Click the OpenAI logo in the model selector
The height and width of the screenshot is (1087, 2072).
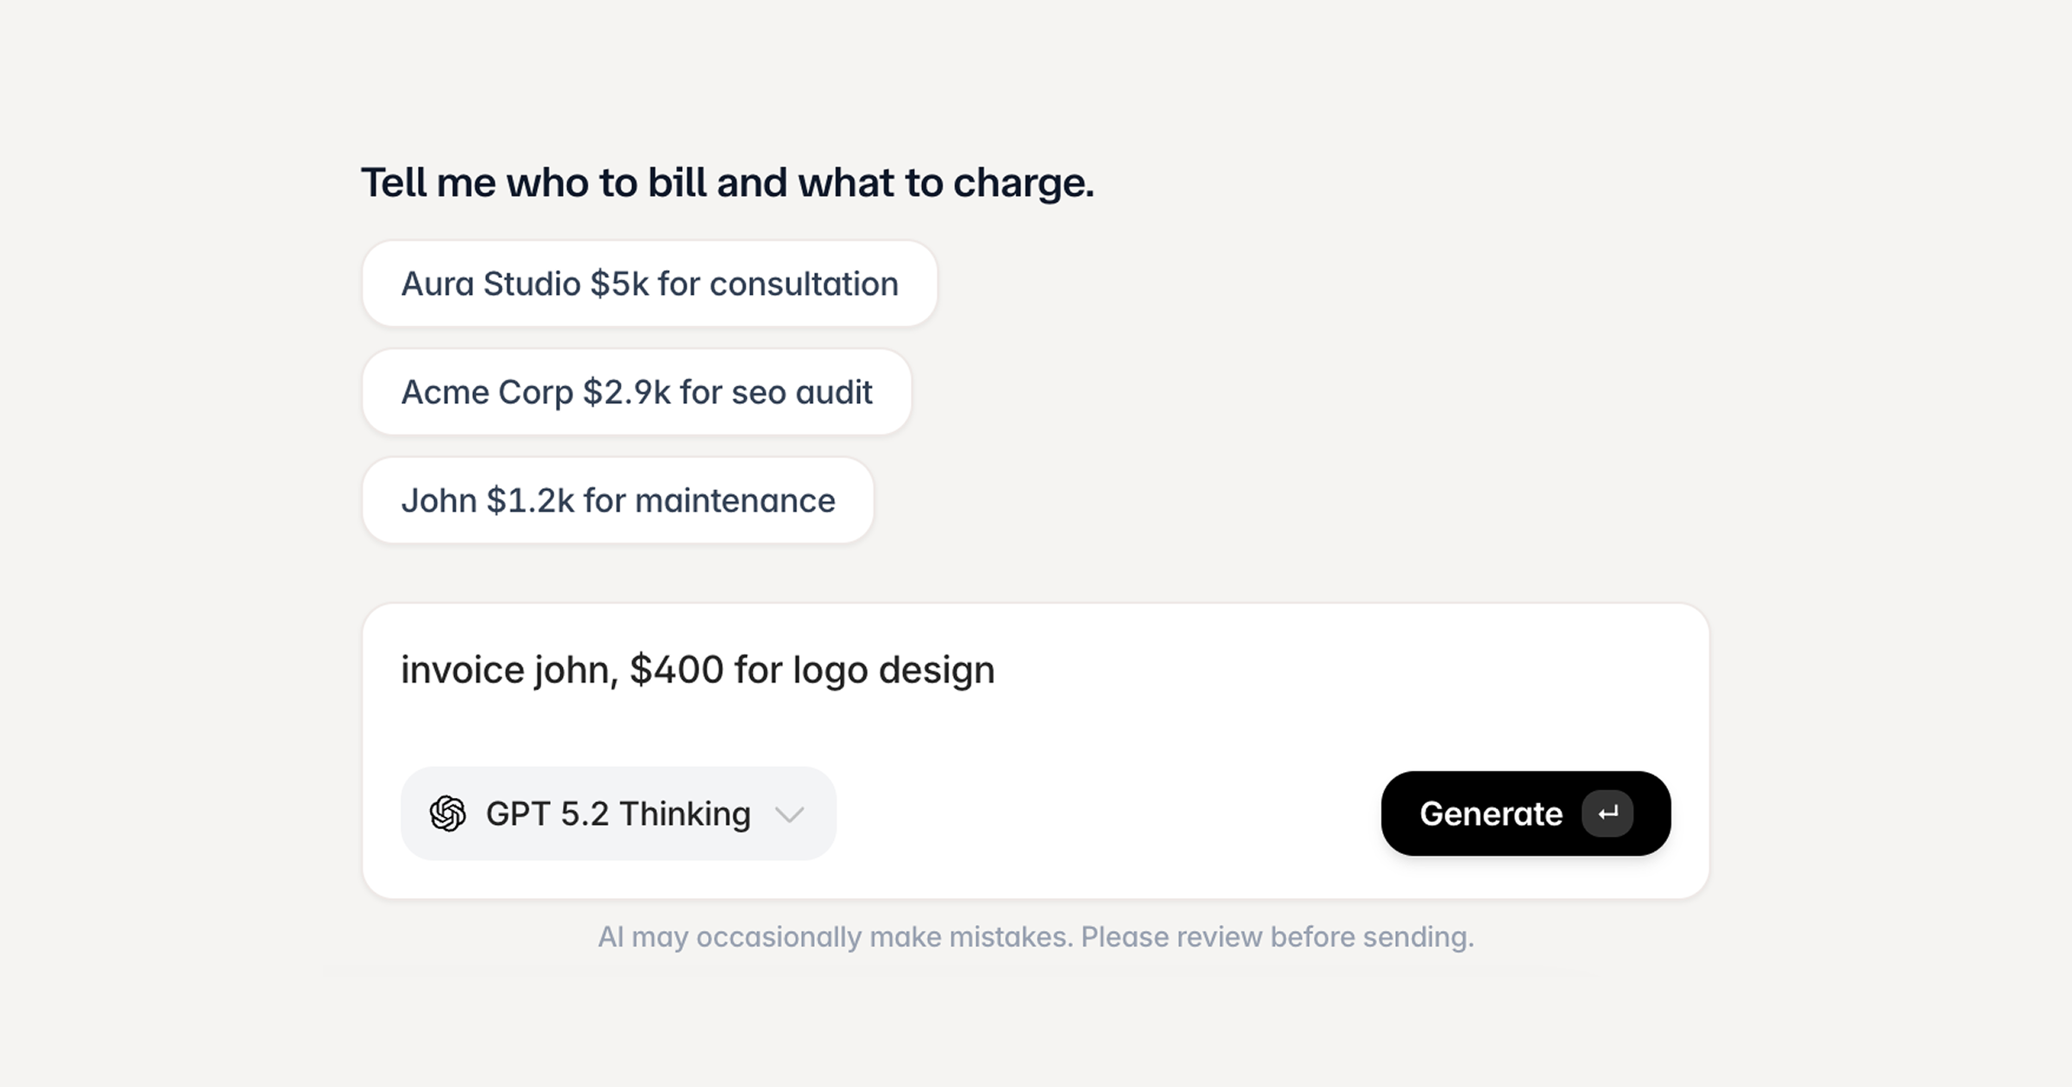(446, 814)
